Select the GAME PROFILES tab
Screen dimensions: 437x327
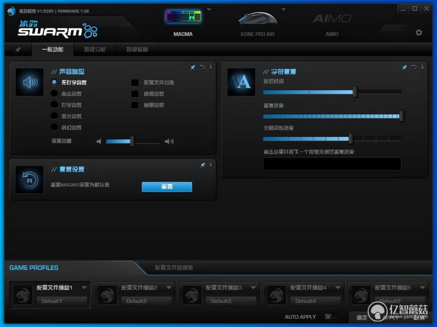pos(34,268)
